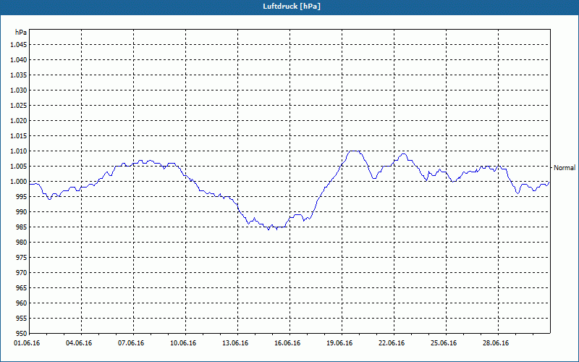
Task: Select the 995 y-axis label
Action: point(22,196)
